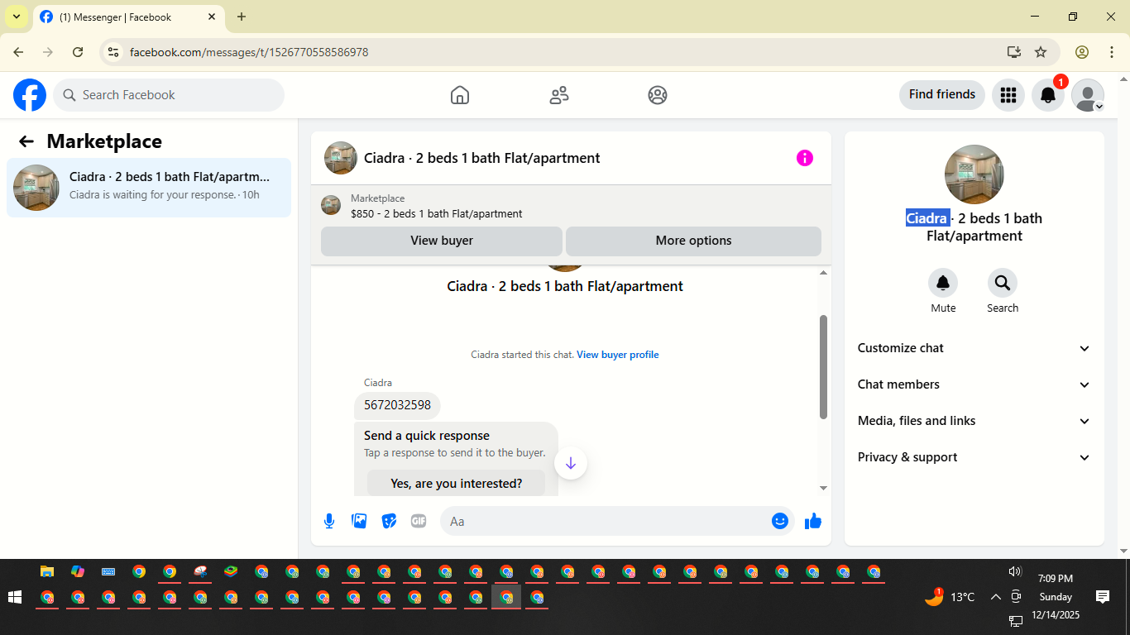Viewport: 1130px width, 635px height.
Task: Click the Facebook logo icon
Action: coord(30,95)
